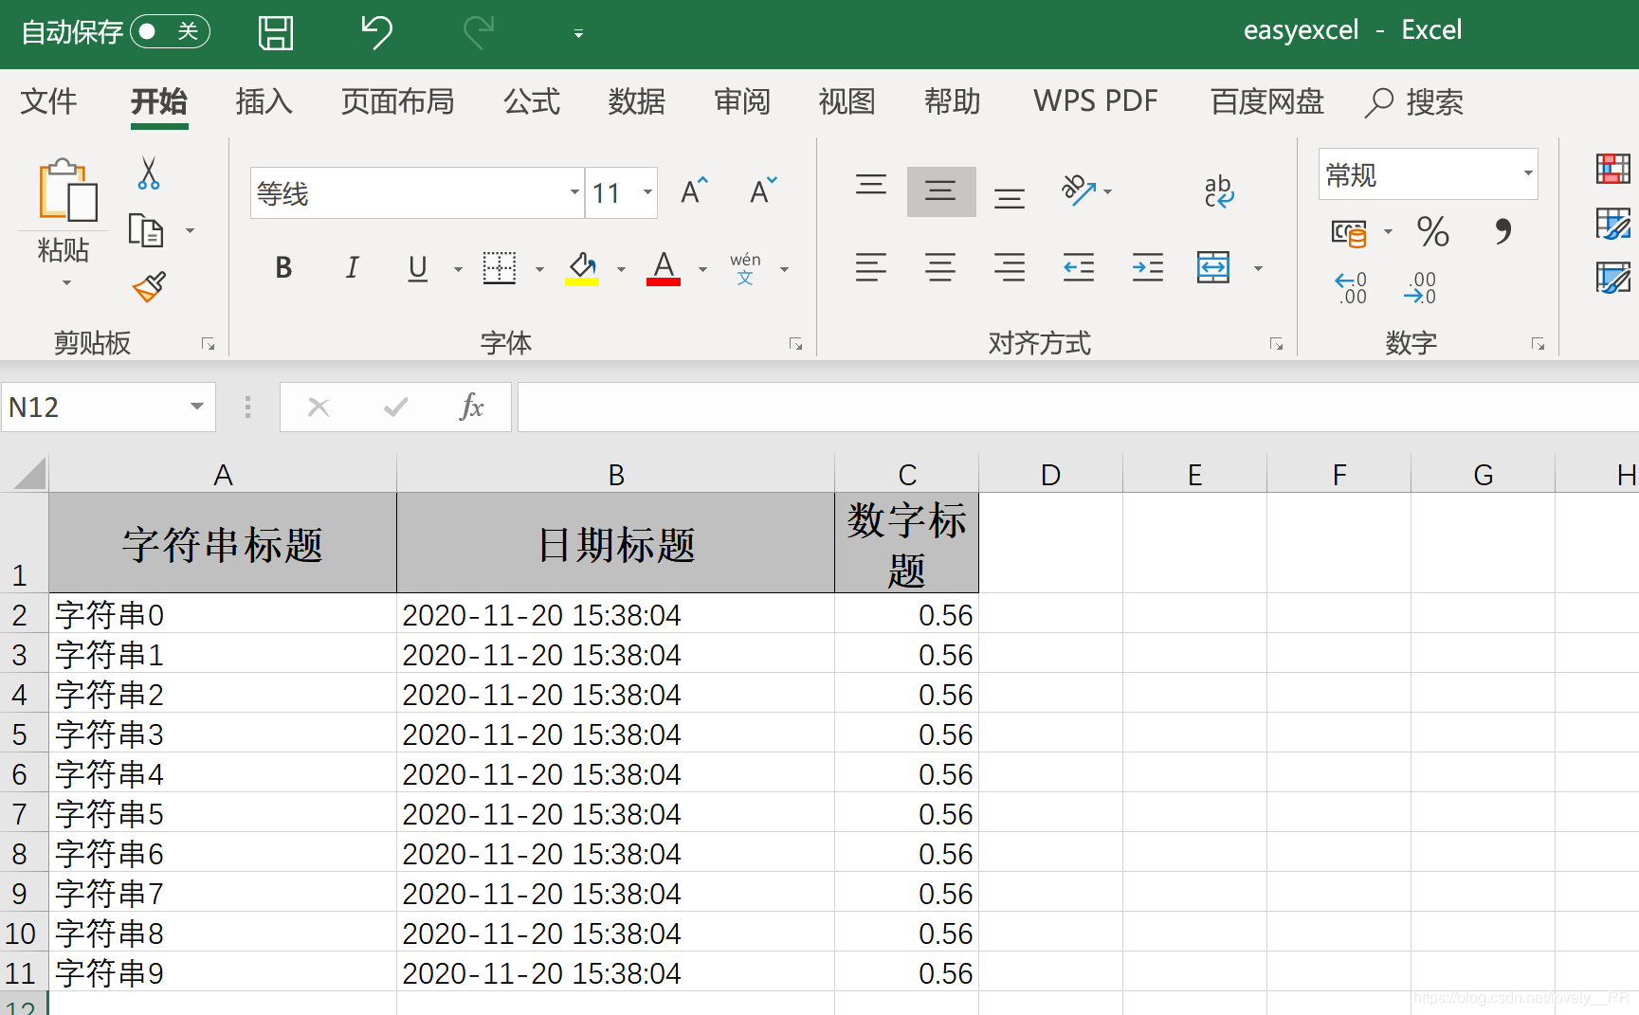Click the merge and center icon
The height and width of the screenshot is (1015, 1639).
click(x=1213, y=268)
